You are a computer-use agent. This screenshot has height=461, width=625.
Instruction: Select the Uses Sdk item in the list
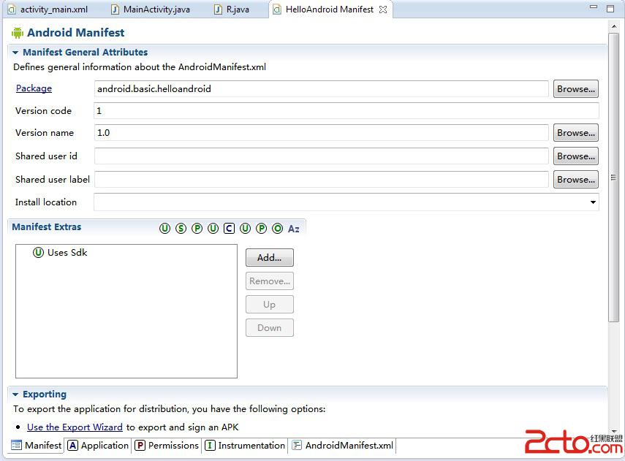point(60,252)
